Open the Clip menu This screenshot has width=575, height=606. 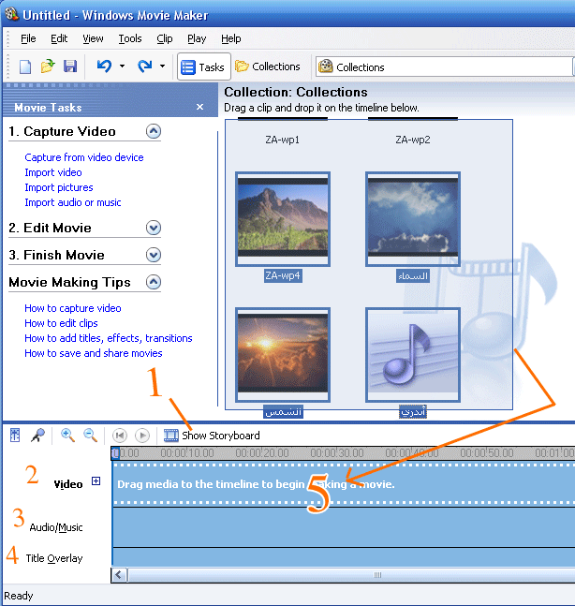(x=165, y=38)
